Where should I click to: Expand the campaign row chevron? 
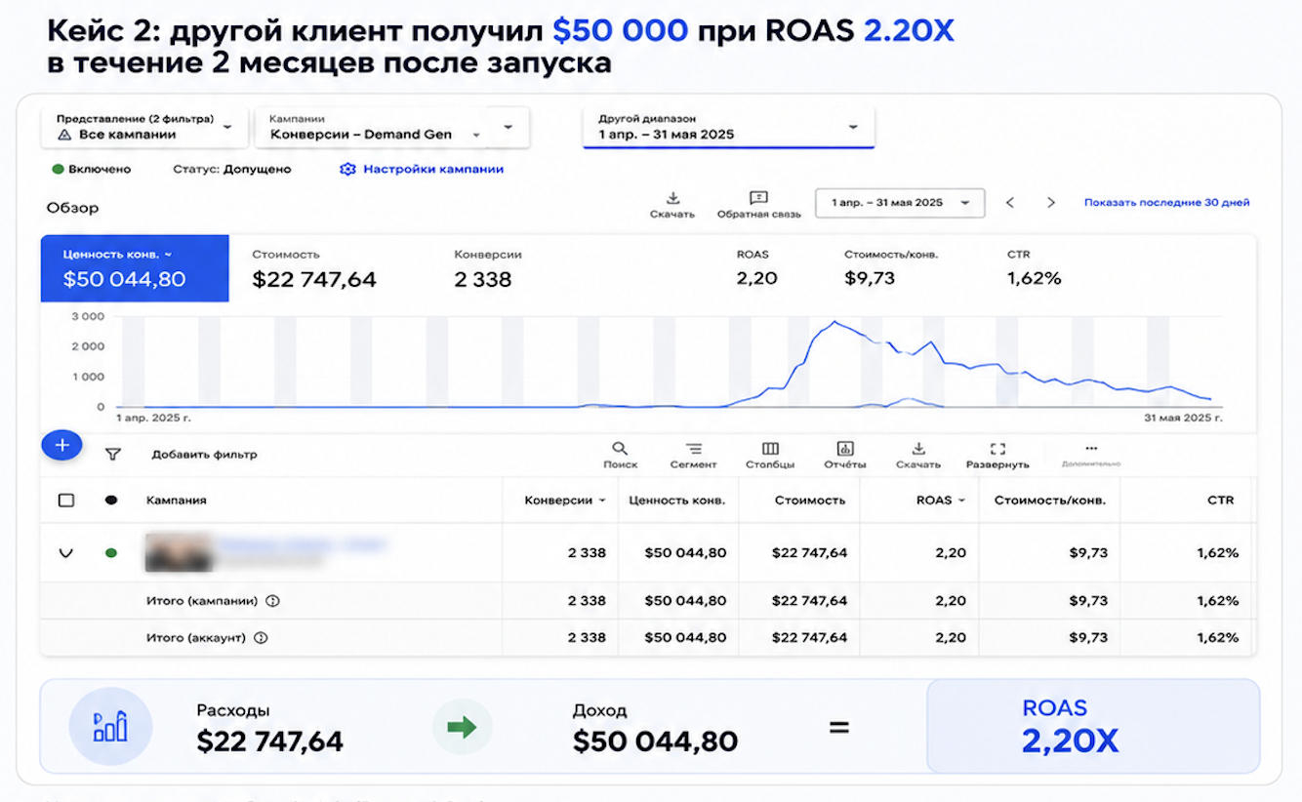tap(66, 553)
